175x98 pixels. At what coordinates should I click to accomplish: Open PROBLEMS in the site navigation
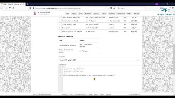tap(112, 13)
